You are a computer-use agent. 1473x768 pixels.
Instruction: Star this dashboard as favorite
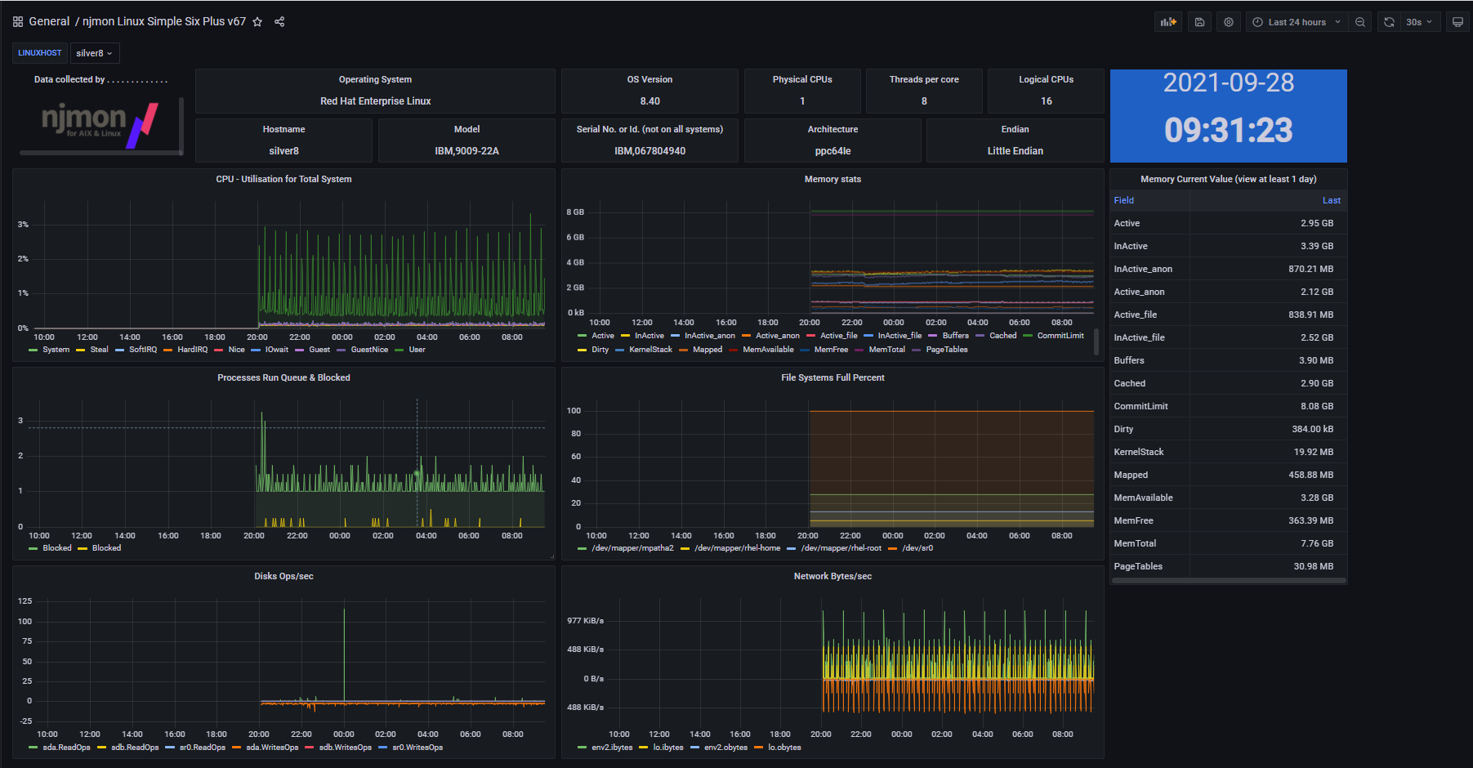257,22
